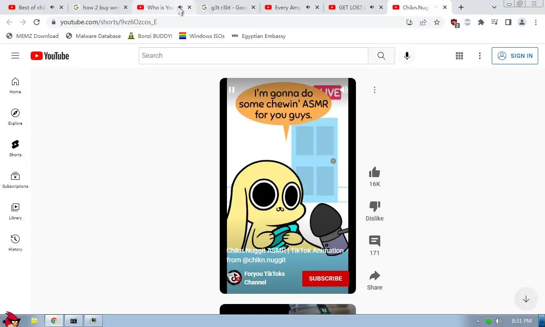Open Library in the sidebar

pos(15,212)
